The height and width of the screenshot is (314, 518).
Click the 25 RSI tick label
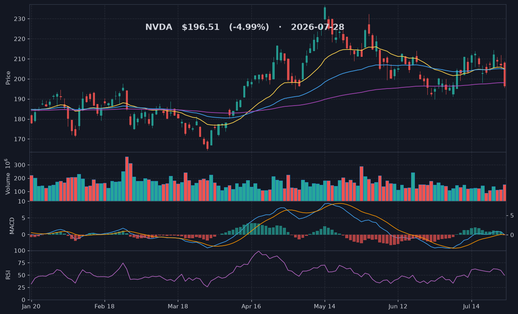pos(22,288)
